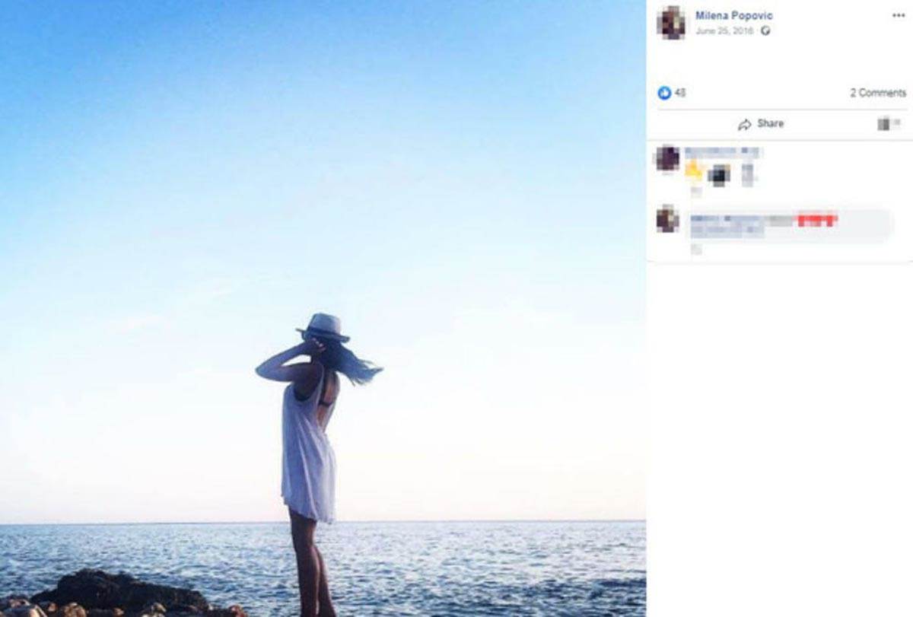This screenshot has width=913, height=617.
Task: Click the Share button label
Action: [x=771, y=124]
